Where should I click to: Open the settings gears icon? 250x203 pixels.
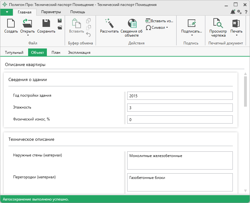coord(239,12)
